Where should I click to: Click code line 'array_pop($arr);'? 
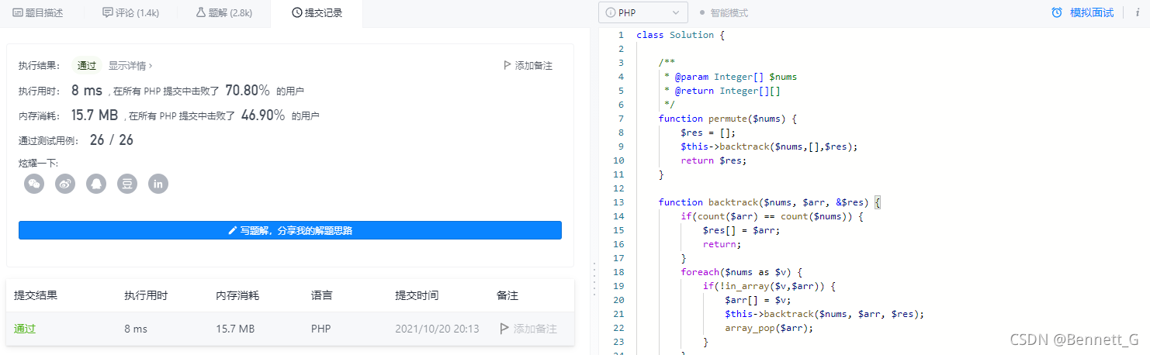(x=769, y=328)
